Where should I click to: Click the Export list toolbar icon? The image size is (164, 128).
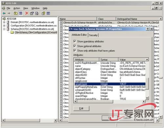tap(37, 13)
